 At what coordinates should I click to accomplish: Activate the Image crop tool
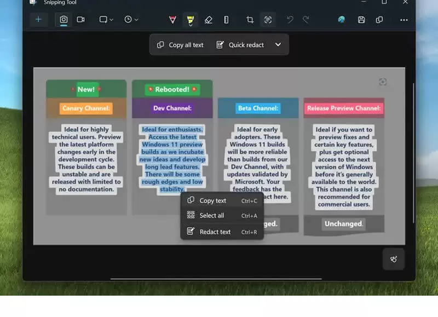tap(250, 20)
